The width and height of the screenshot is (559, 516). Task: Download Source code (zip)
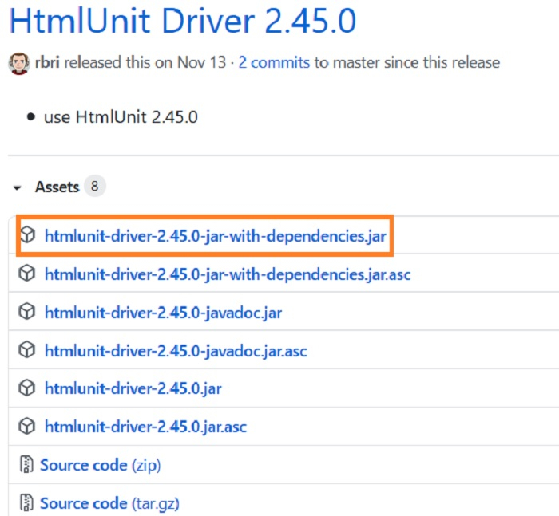100,465
